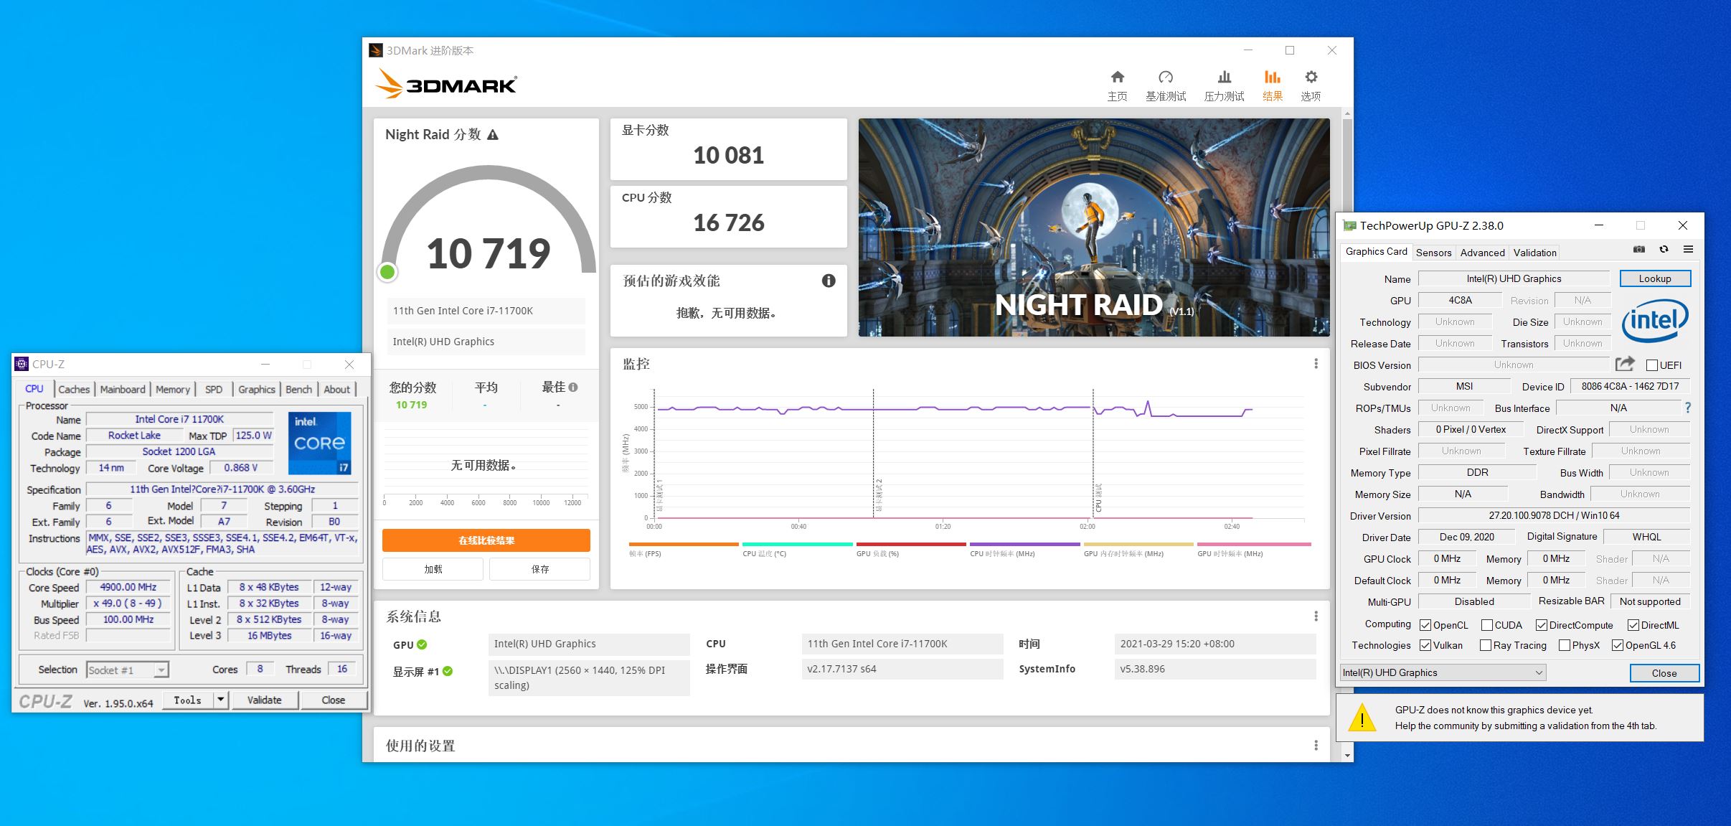Toggle the Ray Tracing checkbox

click(1486, 645)
